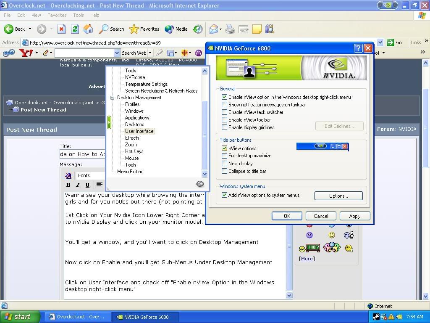Image resolution: width=430 pixels, height=323 pixels.
Task: Enable the nView toolbar checkbox
Action: coord(224,120)
